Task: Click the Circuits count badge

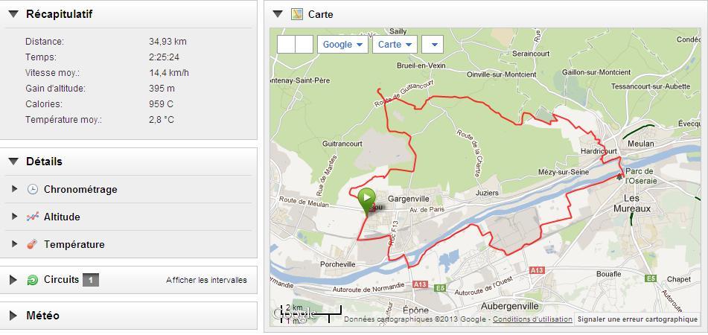Action: [x=90, y=280]
